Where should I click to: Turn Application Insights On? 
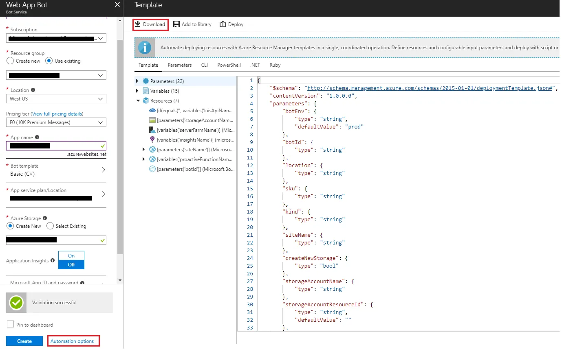click(71, 256)
